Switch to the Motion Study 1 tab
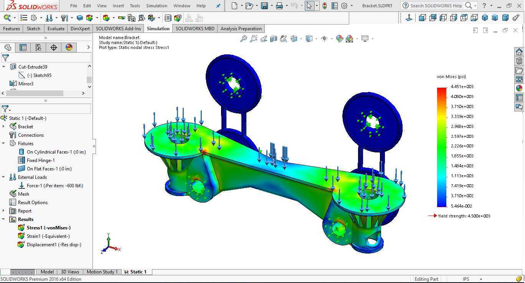The image size is (525, 283). [x=102, y=272]
